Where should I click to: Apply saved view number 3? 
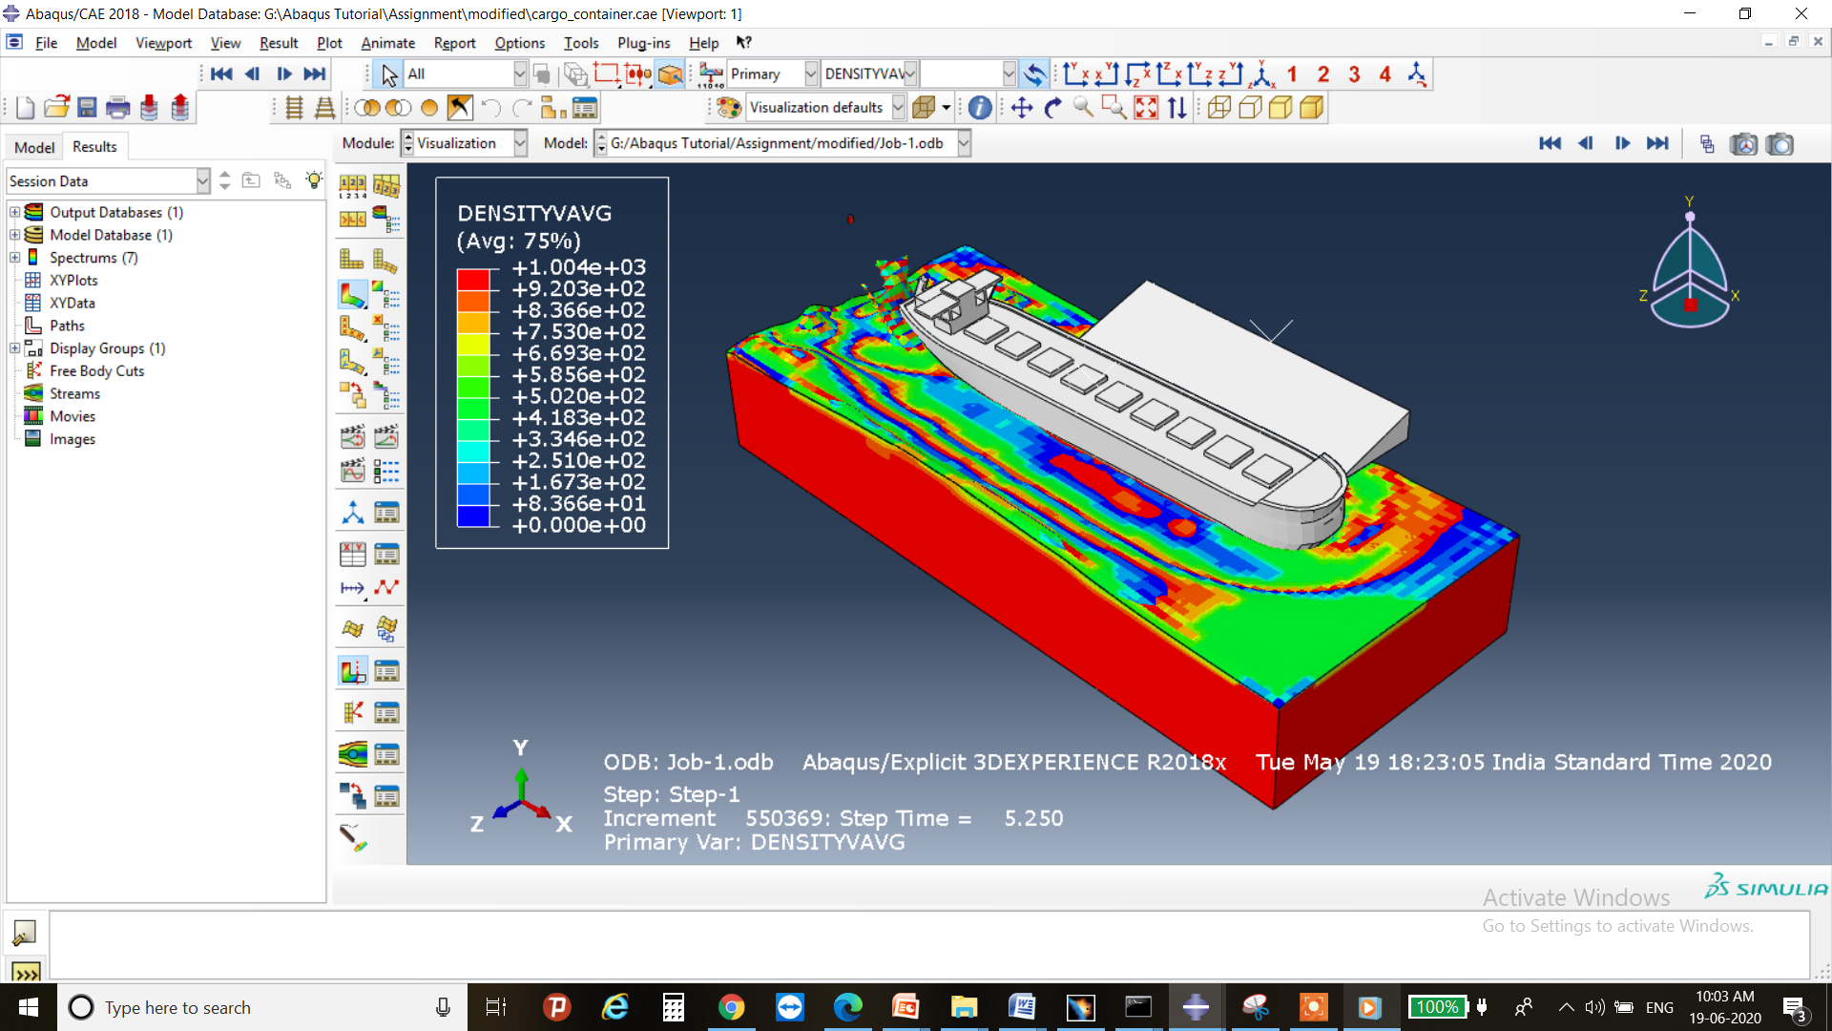tap(1354, 74)
